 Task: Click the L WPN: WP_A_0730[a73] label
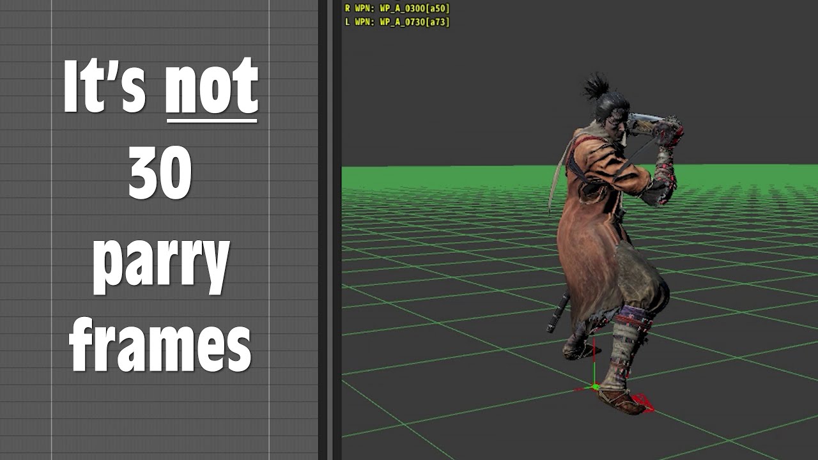tap(397, 22)
